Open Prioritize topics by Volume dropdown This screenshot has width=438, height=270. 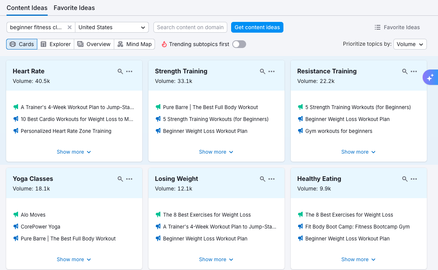pos(410,44)
